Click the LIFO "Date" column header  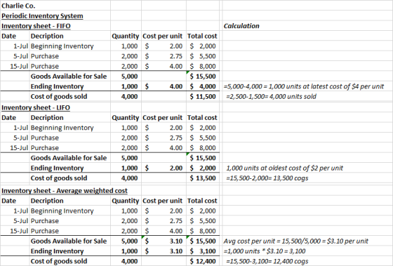[x=8, y=118]
